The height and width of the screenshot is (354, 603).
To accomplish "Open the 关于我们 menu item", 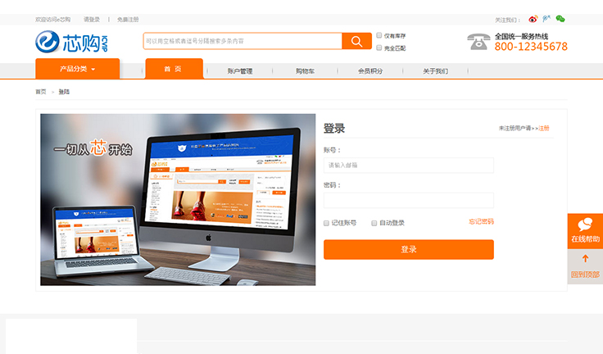I will [435, 70].
